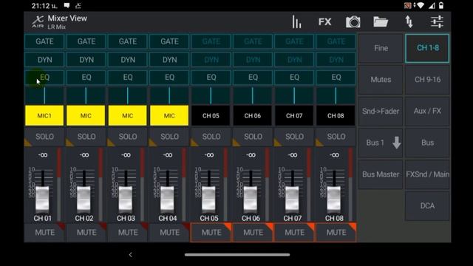This screenshot has height=266, width=473.
Task: Tap the Mutes button
Action: pyautogui.click(x=381, y=80)
